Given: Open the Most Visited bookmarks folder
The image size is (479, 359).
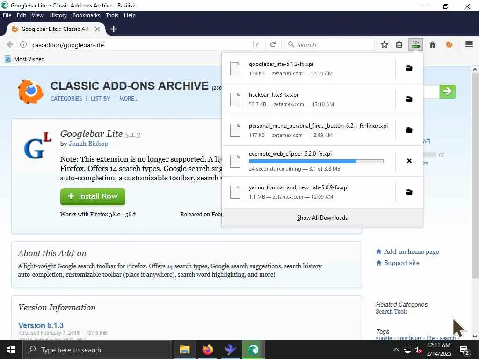Looking at the screenshot, I should pyautogui.click(x=24, y=59).
